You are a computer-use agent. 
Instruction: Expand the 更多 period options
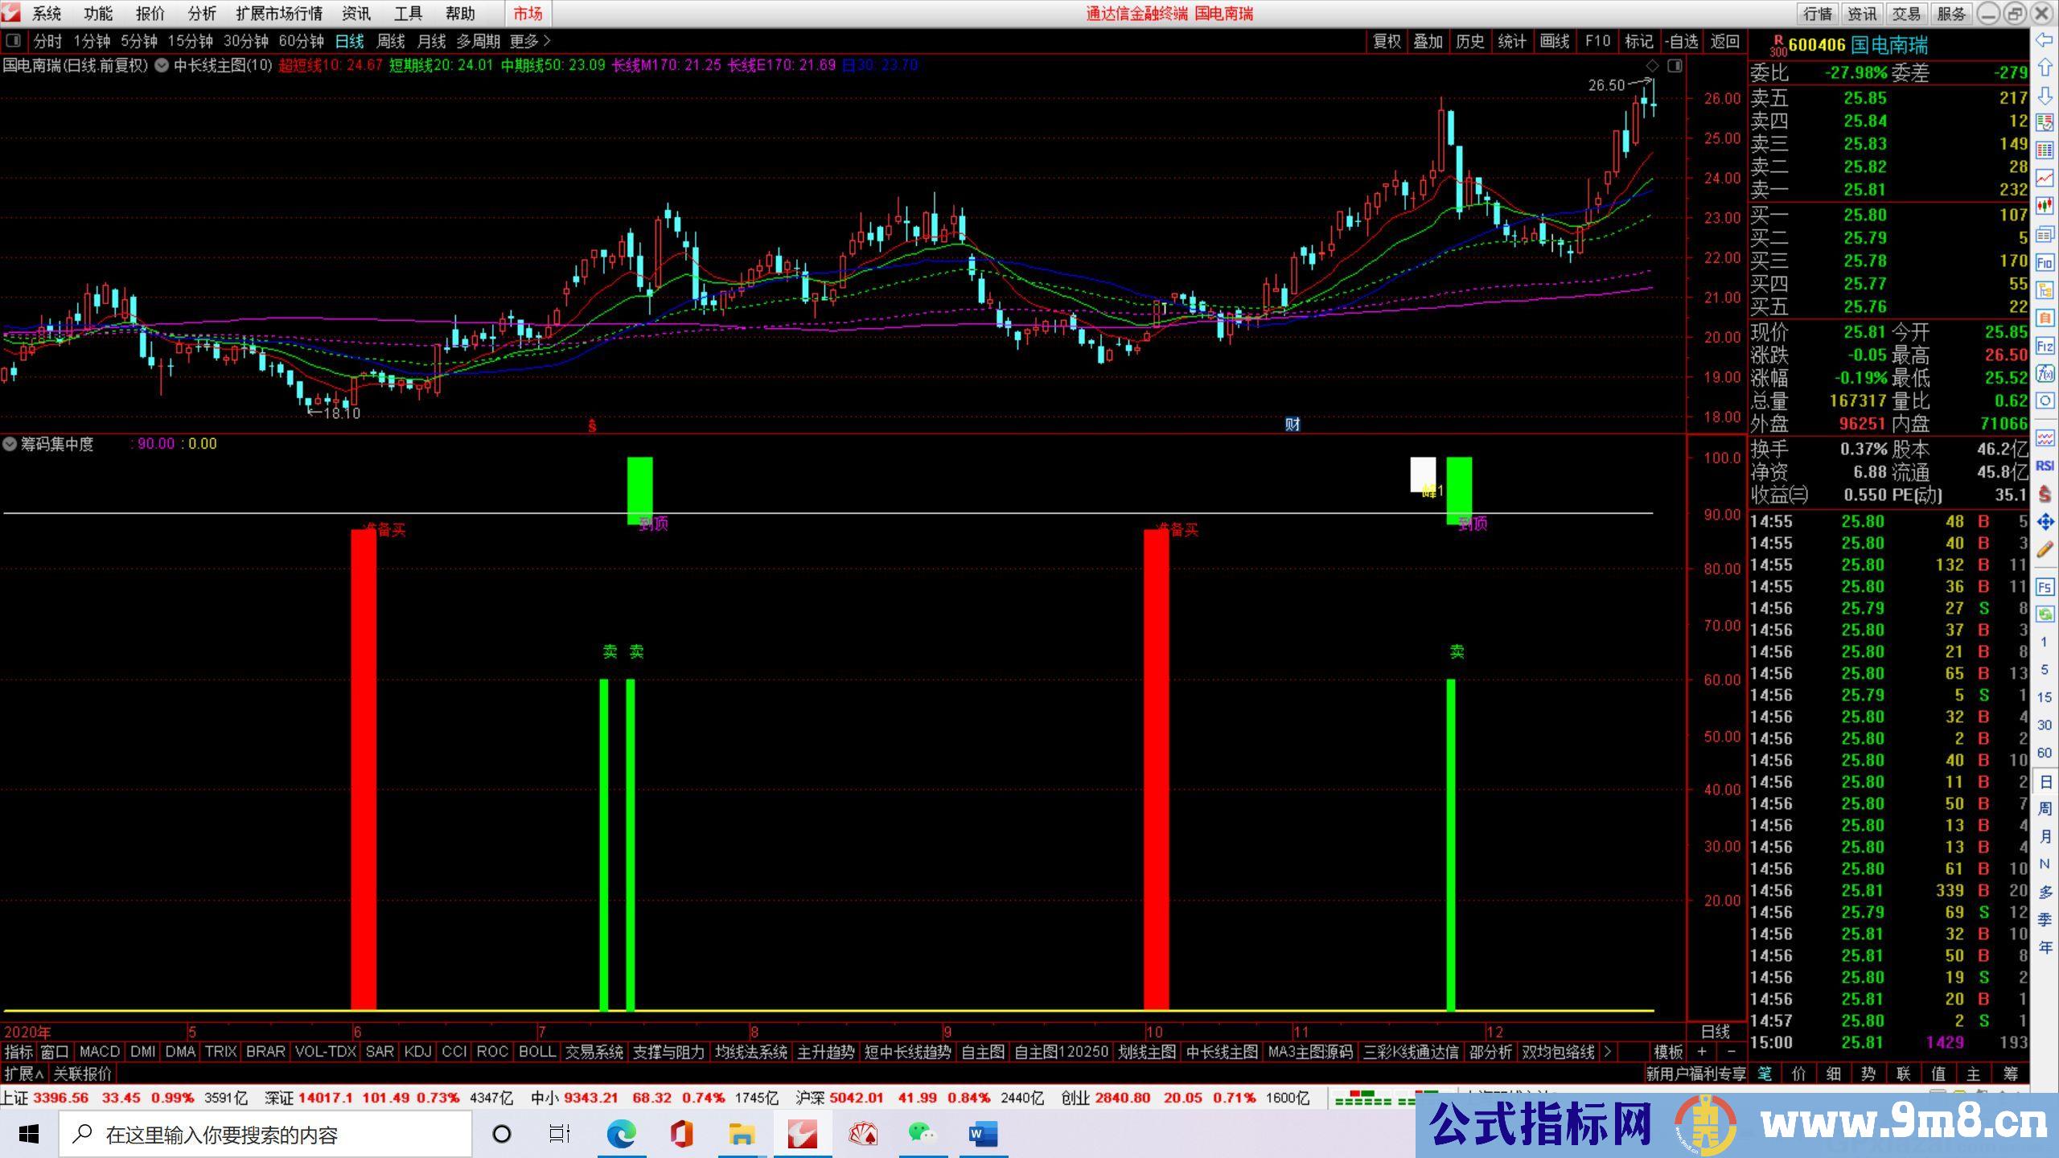pyautogui.click(x=530, y=41)
